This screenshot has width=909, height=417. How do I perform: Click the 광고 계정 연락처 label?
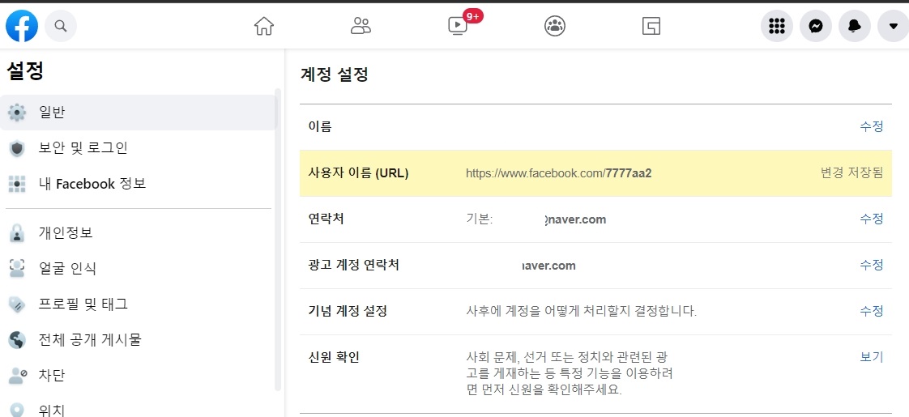(353, 265)
